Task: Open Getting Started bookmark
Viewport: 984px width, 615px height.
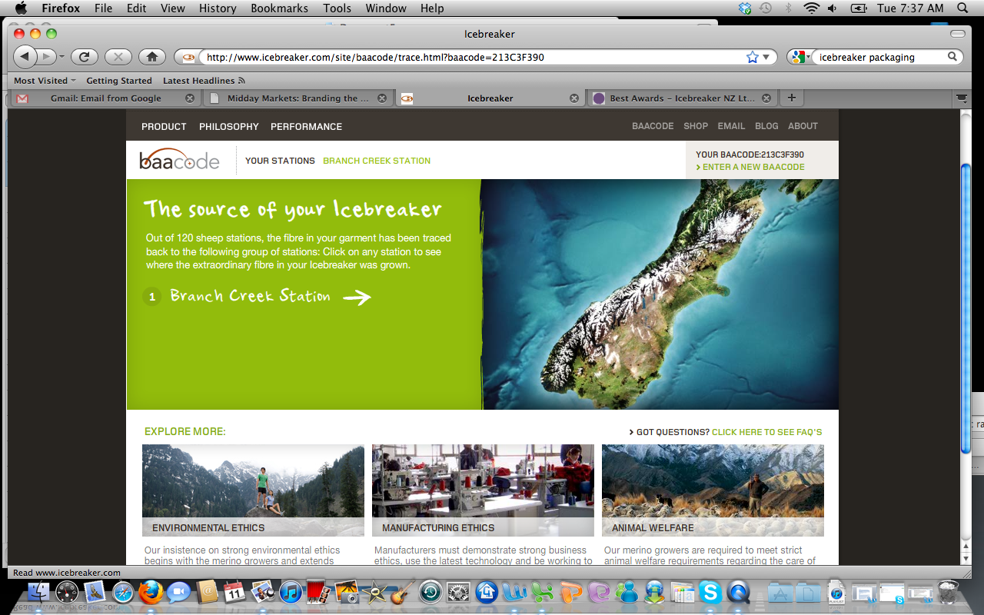Action: [x=119, y=80]
